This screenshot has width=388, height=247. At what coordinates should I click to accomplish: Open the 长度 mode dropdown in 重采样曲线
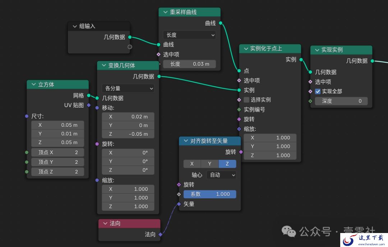coord(189,35)
